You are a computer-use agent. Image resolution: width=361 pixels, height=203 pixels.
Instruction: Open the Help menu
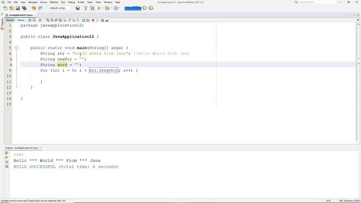(x=117, y=2)
